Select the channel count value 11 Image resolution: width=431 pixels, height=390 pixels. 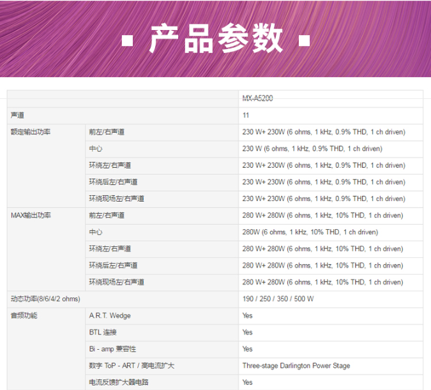(246, 115)
